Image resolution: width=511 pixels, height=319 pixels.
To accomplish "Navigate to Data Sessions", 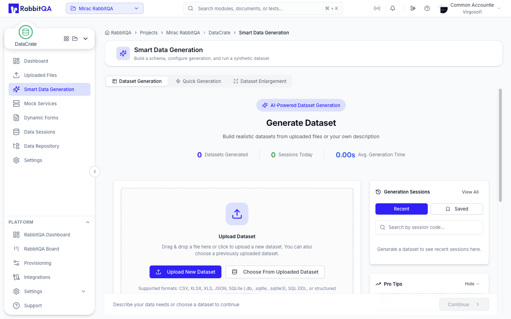I will 49,132.
